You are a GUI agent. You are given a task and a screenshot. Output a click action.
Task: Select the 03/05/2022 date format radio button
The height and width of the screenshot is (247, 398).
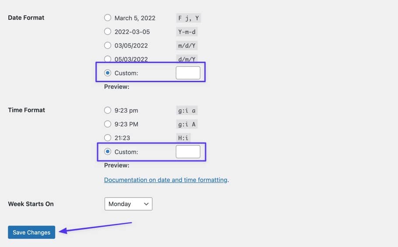(x=108, y=45)
